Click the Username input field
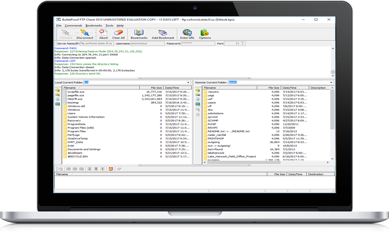 147,44
